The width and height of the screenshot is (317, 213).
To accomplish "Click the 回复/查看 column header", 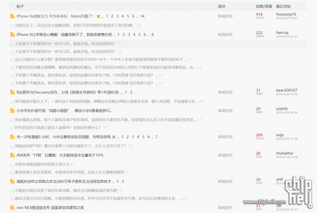I will [x=264, y=6].
